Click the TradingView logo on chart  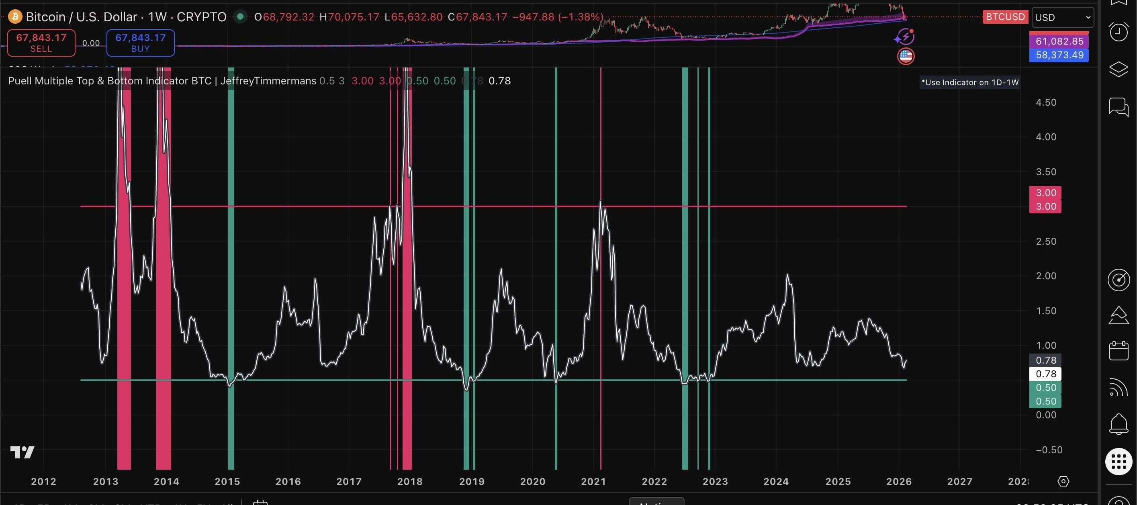(22, 452)
